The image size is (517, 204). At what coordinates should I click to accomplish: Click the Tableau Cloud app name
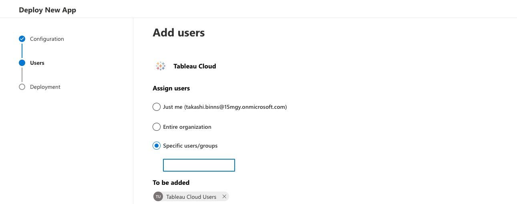pyautogui.click(x=195, y=66)
